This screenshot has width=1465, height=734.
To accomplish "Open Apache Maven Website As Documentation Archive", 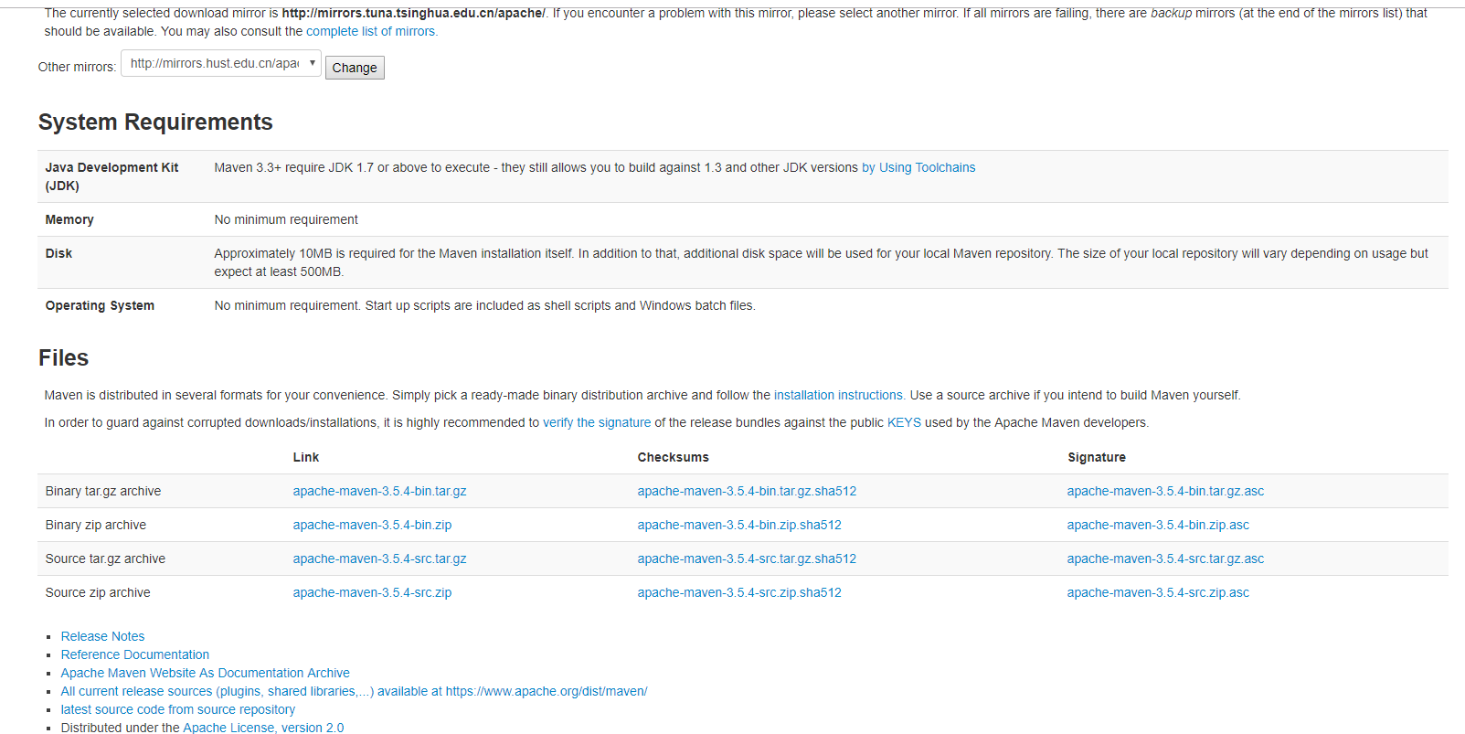I will (206, 673).
